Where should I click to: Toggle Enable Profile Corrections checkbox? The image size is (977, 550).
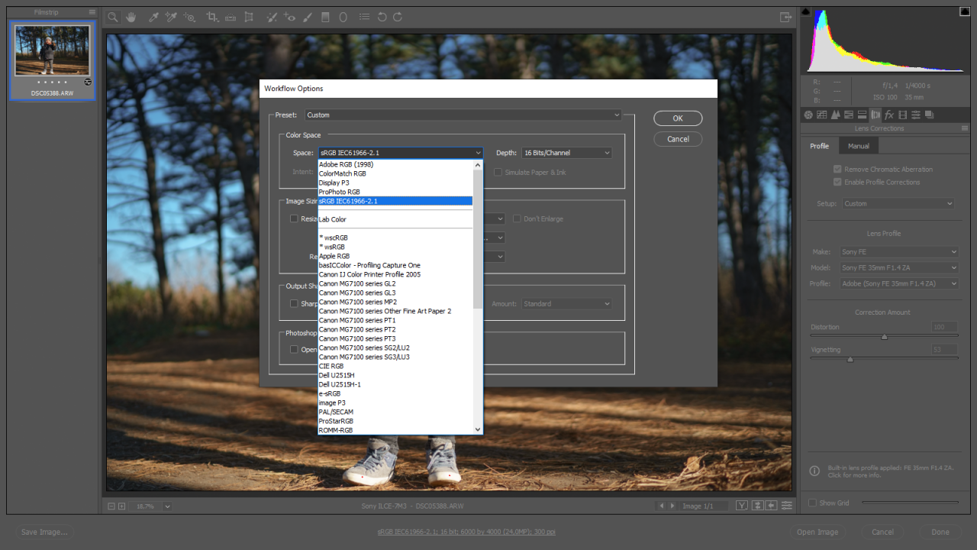(x=837, y=182)
